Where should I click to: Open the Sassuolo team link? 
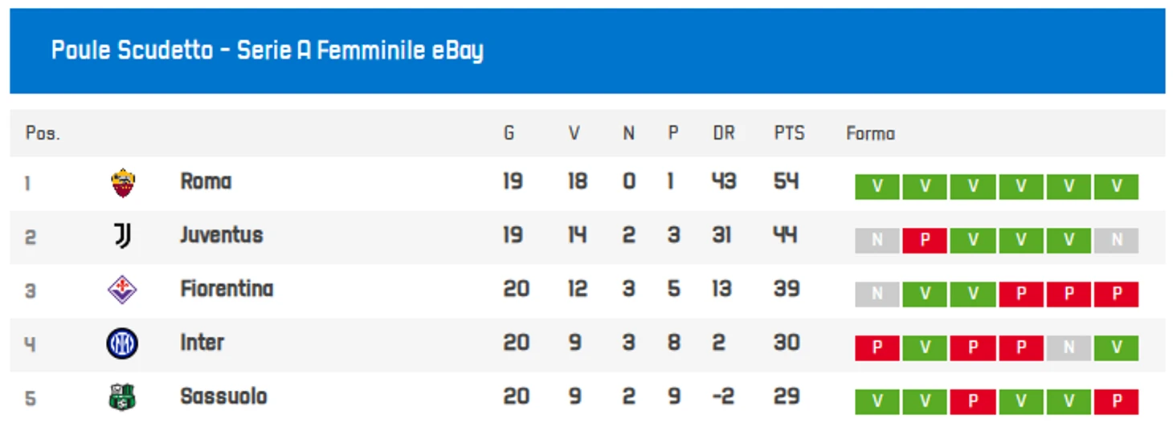223,396
